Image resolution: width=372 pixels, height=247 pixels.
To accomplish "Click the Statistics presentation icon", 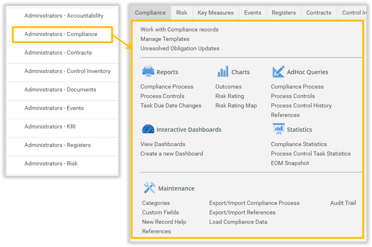I will click(278, 129).
